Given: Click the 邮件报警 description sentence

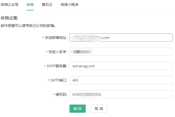Looking at the screenshot, I should point(28,26).
